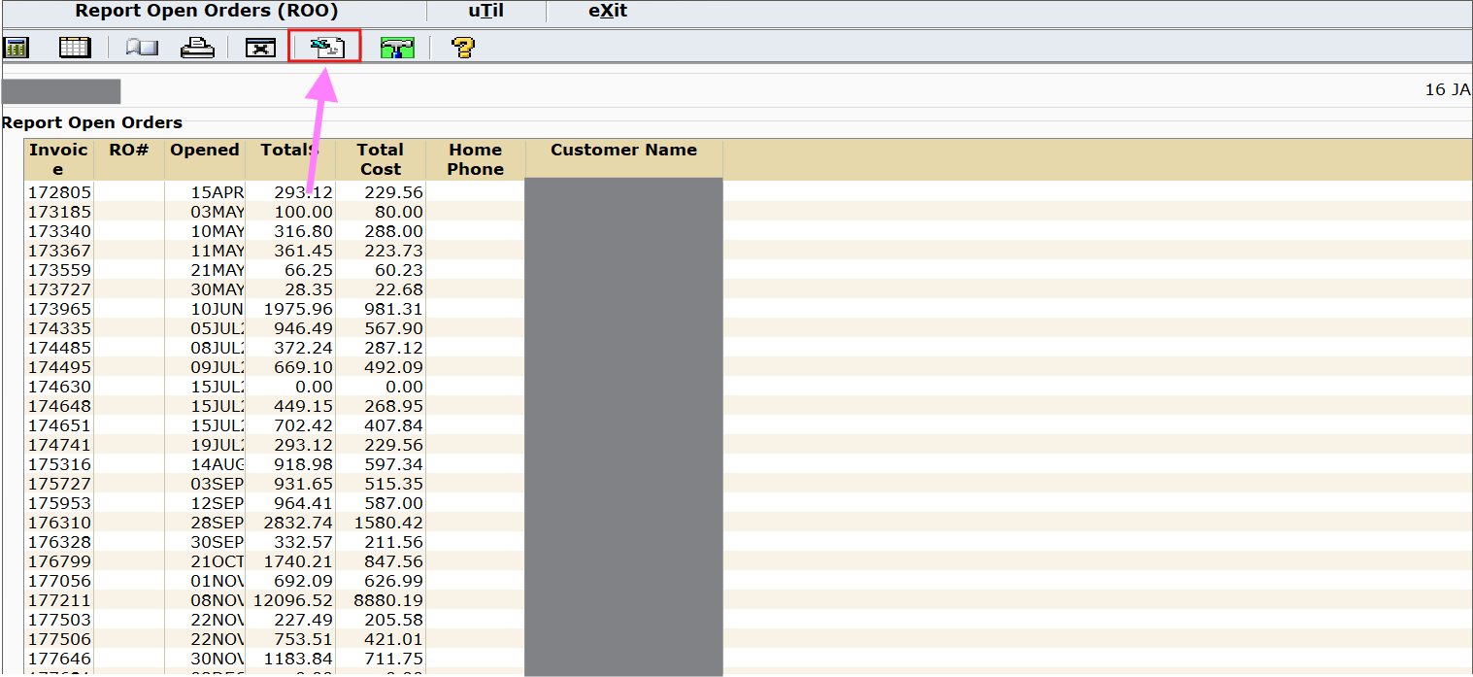Click the Total Cost column header

tap(380, 159)
